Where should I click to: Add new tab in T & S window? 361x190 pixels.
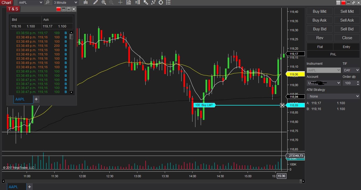pyautogui.click(x=36, y=99)
